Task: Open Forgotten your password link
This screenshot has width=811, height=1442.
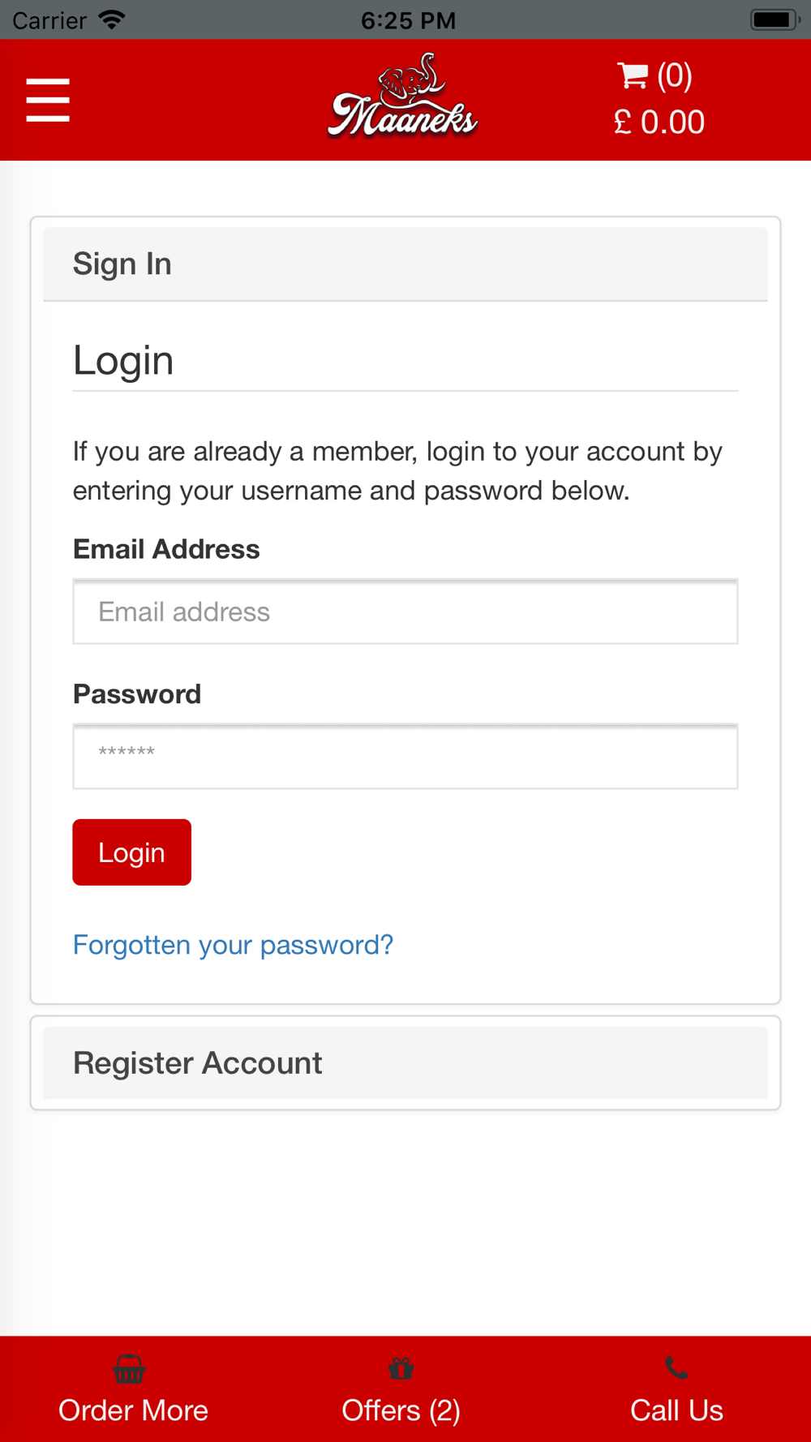Action: coord(233,945)
